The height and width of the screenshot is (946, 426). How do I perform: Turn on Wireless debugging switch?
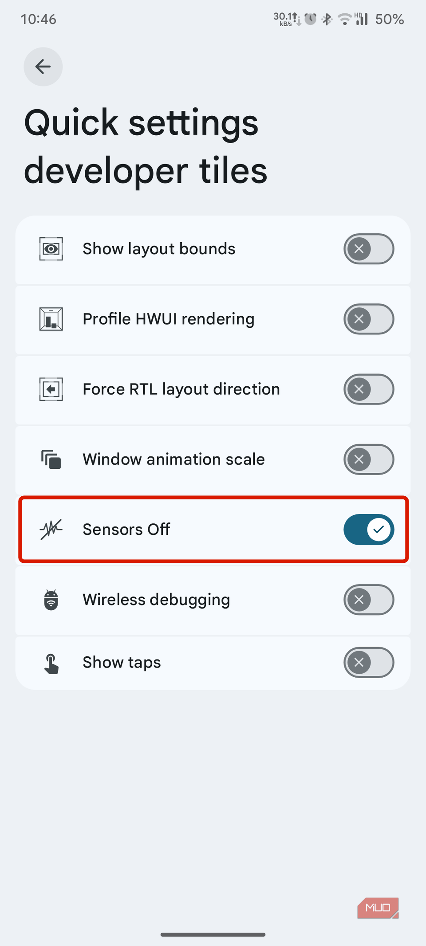click(368, 600)
